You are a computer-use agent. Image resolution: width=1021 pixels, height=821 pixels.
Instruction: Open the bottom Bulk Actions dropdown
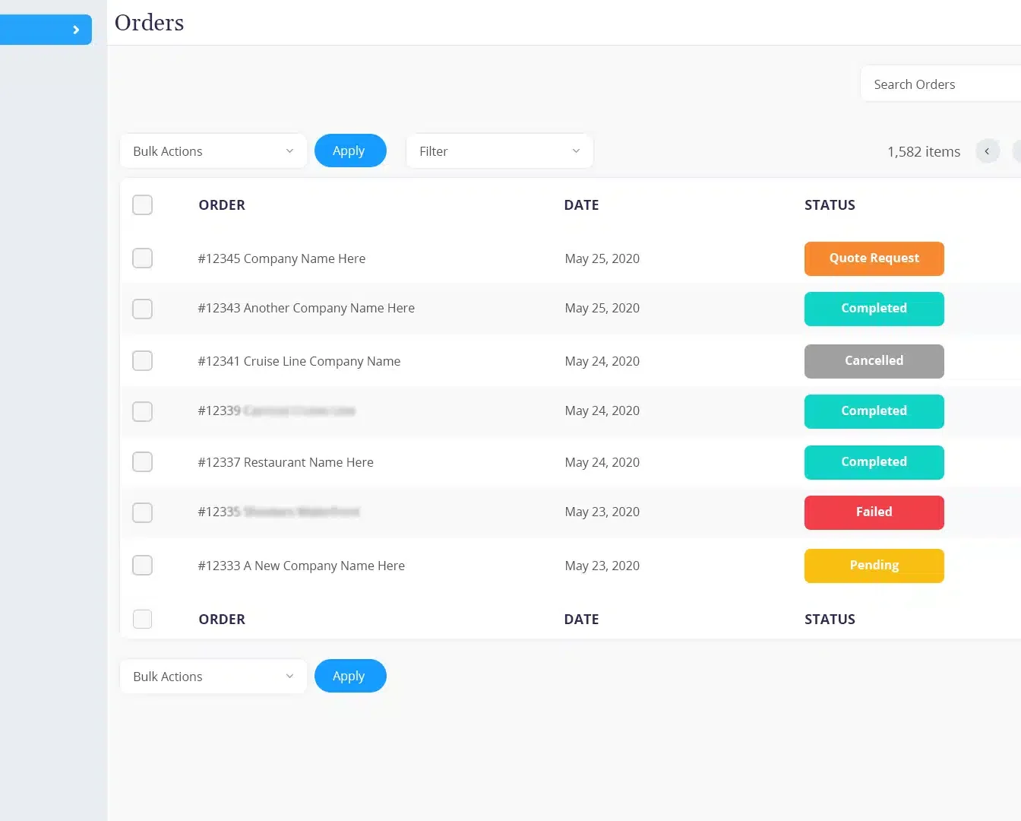[213, 677]
